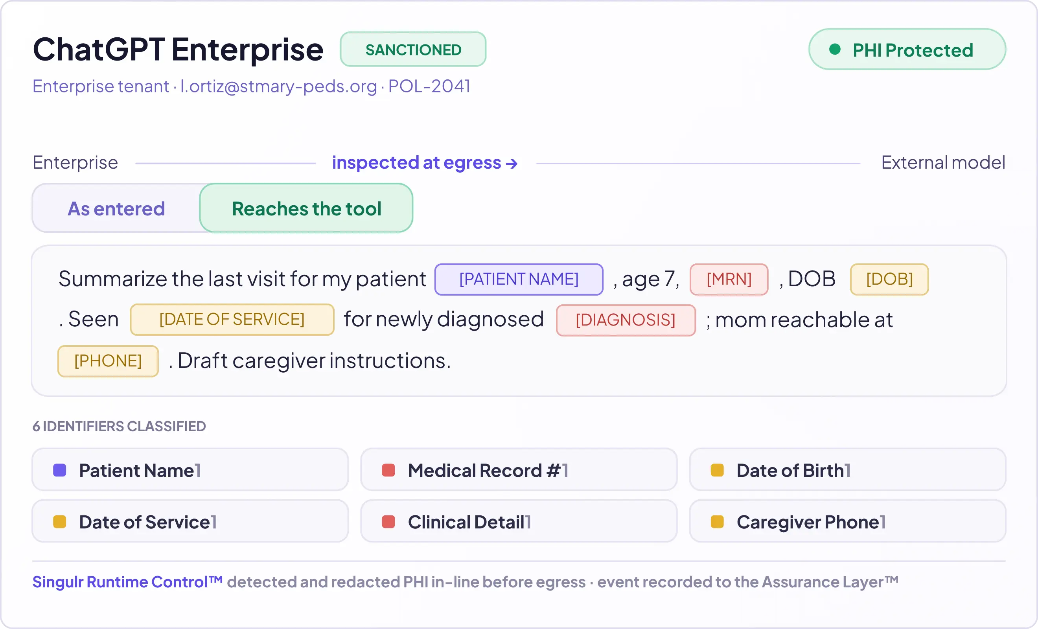
Task: Click the PHI Protected pill
Action: [907, 49]
